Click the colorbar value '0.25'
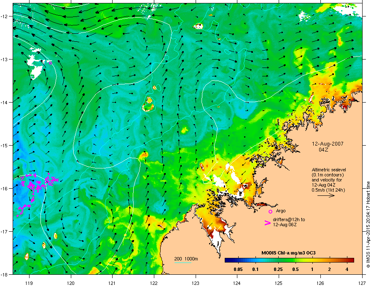The image size is (371, 287). point(278,269)
